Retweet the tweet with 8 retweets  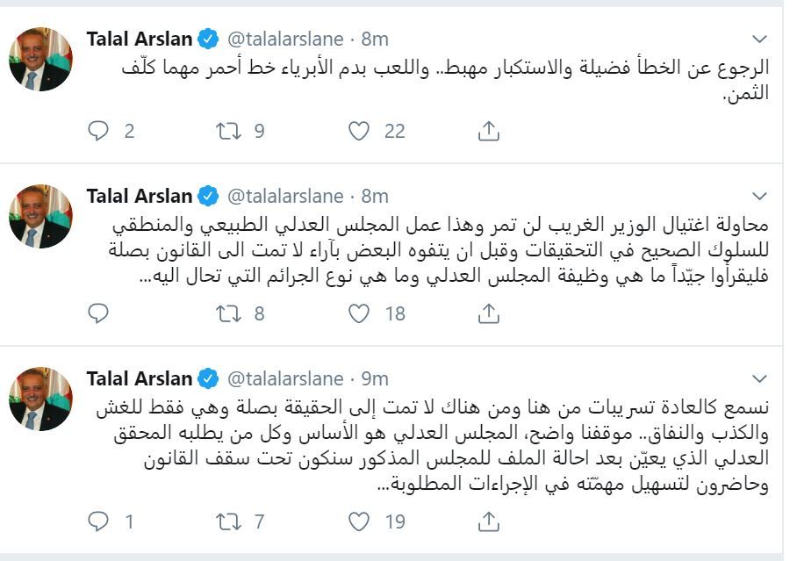click(x=227, y=313)
